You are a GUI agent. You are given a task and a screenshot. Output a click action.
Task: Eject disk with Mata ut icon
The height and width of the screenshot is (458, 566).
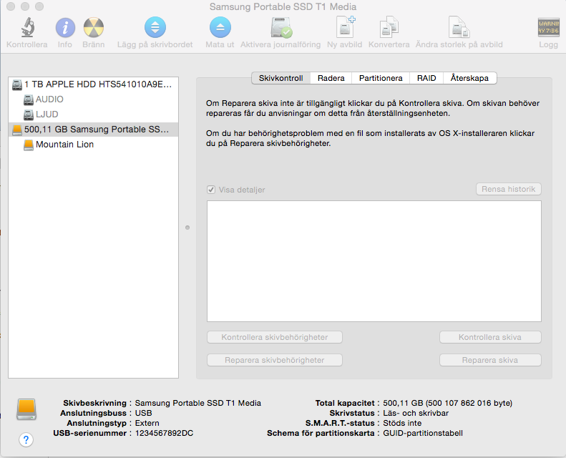click(x=220, y=27)
